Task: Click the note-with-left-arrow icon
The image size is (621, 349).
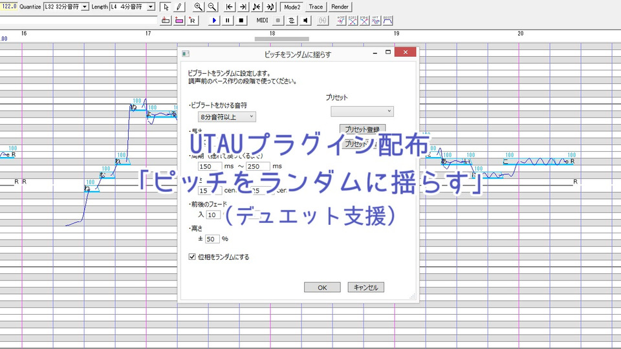Action: tap(257, 6)
